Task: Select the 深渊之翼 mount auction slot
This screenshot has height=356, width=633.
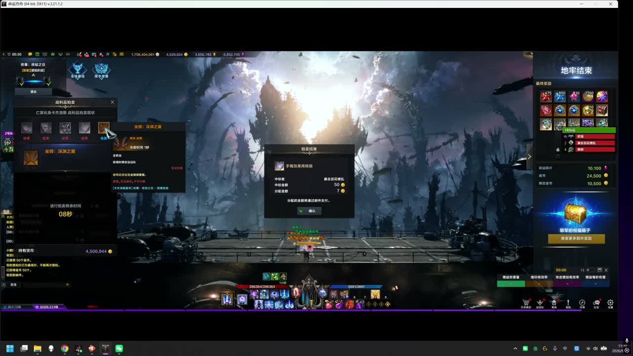Action: coord(103,129)
